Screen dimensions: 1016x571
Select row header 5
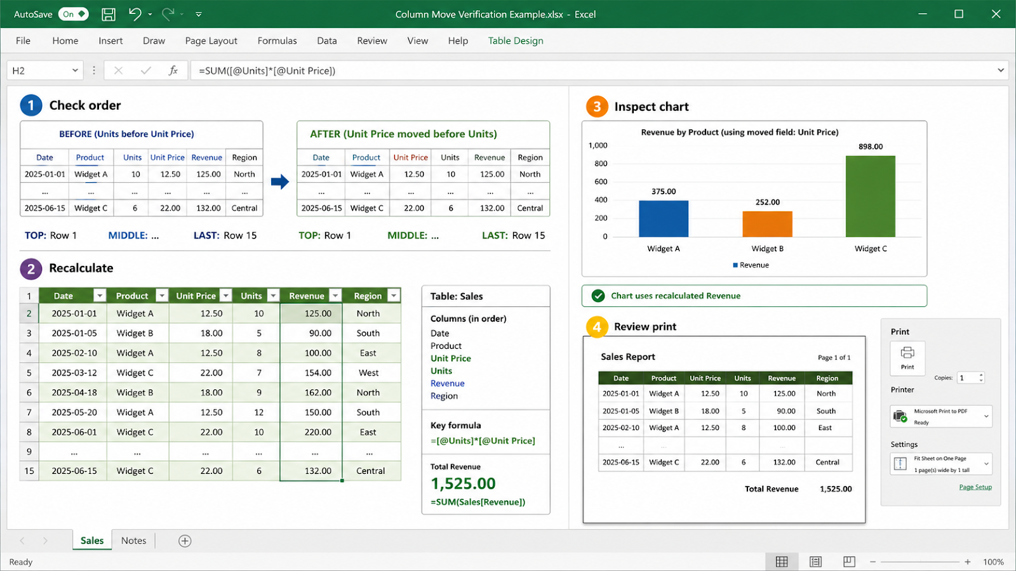[29, 372]
